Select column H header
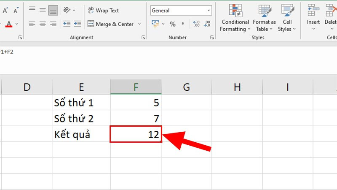This screenshot has width=337, height=190. click(237, 87)
